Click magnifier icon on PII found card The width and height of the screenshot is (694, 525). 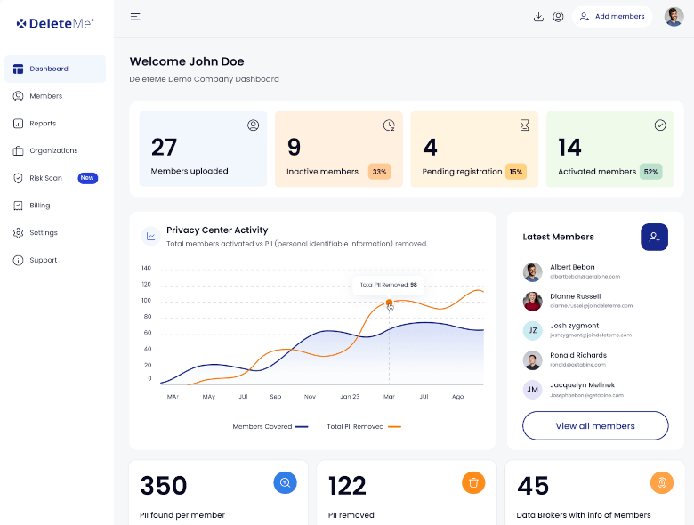[285, 482]
